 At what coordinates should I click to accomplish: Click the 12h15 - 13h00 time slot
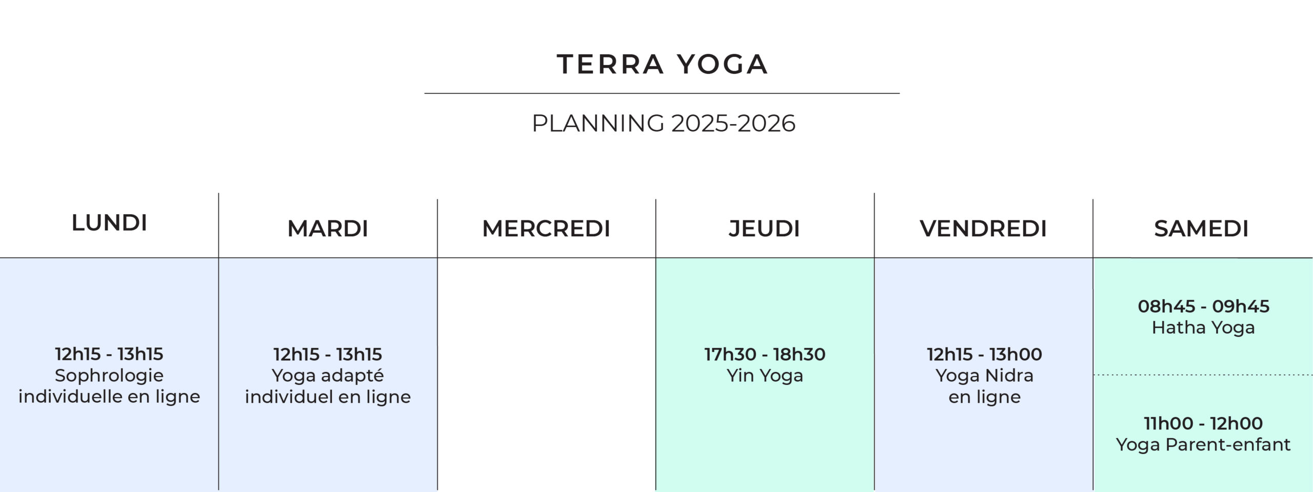click(x=984, y=354)
